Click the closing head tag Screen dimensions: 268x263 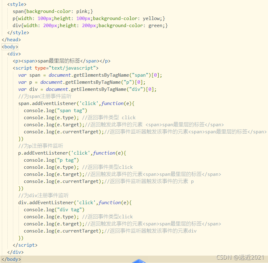[11, 40]
